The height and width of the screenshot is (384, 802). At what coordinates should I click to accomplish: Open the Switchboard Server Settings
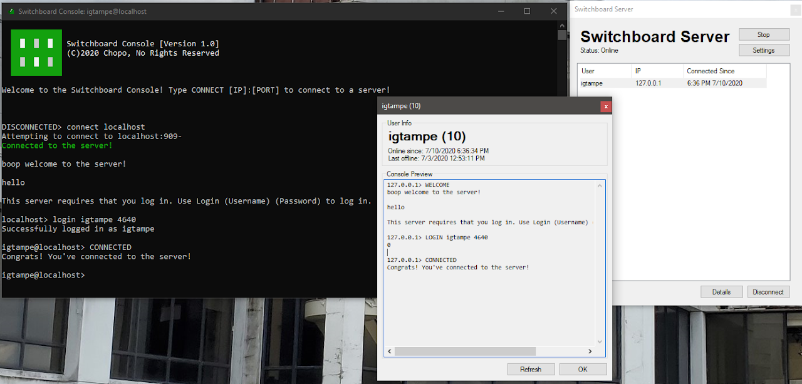click(x=763, y=50)
